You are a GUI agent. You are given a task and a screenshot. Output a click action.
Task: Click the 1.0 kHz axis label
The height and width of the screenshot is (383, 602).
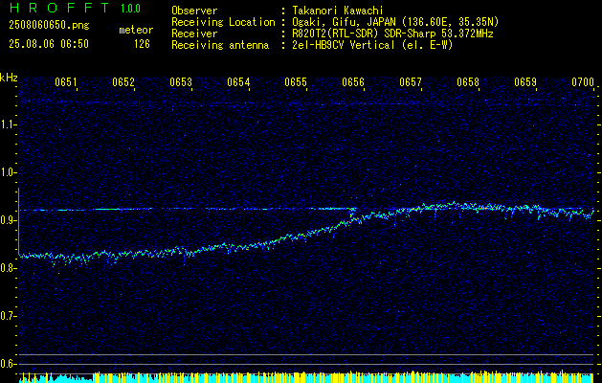(x=7, y=172)
